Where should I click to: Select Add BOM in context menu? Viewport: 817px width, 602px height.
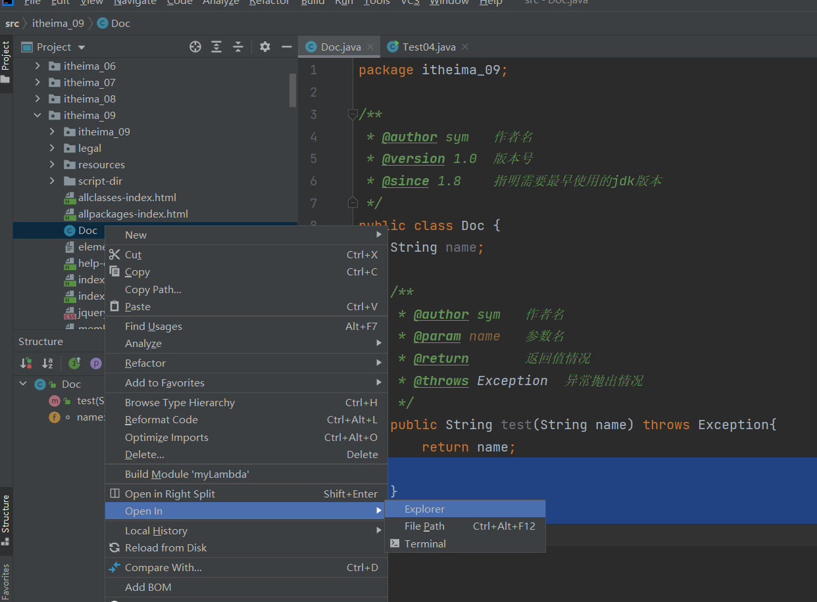[x=246, y=587]
